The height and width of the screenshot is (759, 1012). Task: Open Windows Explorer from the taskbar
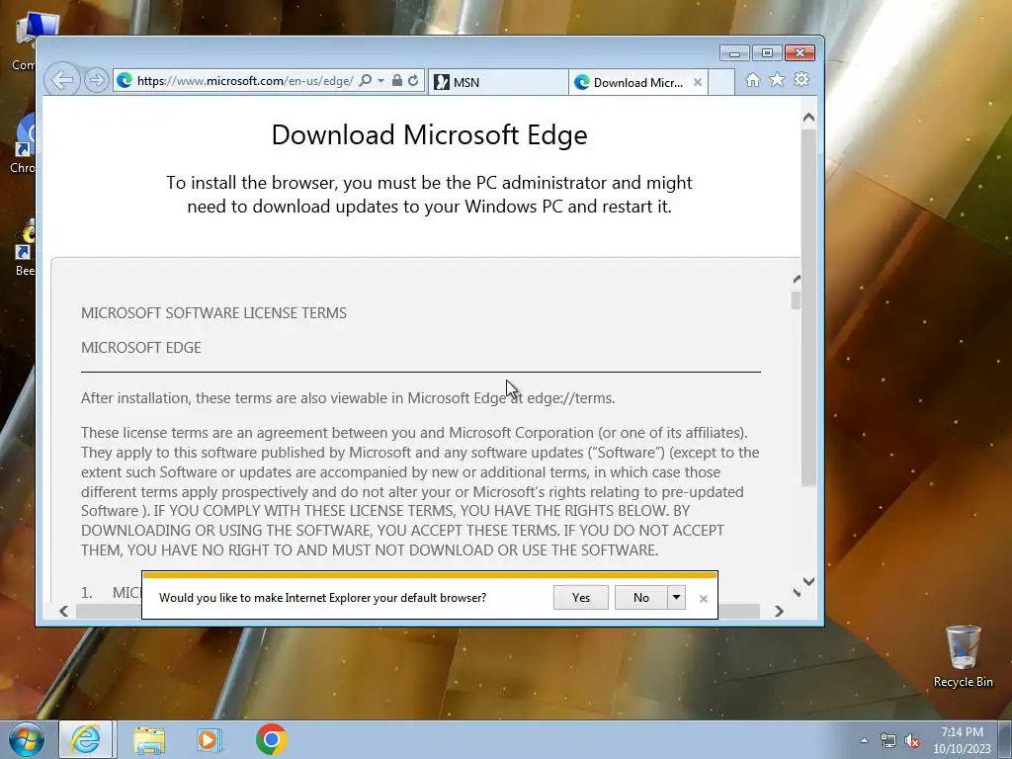click(x=149, y=740)
